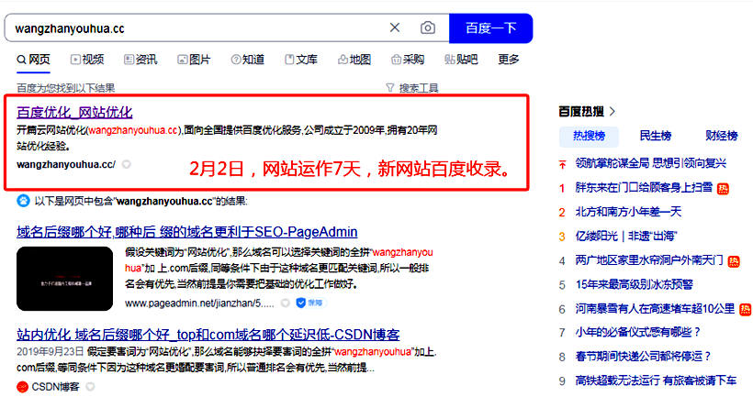The image size is (753, 397).
Task: Click the pinned top arrow icon in hot list
Action: 562,164
